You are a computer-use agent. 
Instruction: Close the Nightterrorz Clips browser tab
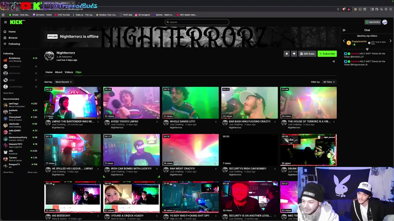(73, 3)
